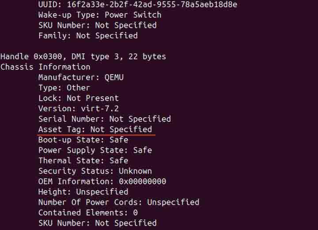Click the Version: virt-7.2 text
Viewport: 318px width, 230px height.
tap(78, 108)
